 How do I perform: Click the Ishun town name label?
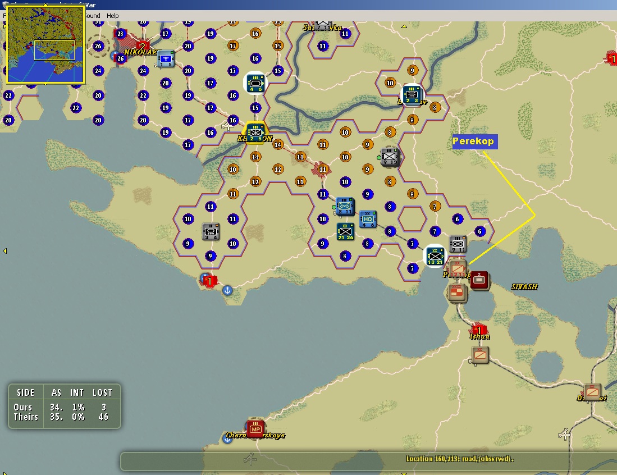(x=479, y=336)
